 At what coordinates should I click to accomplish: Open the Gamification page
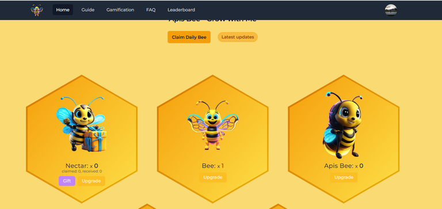[120, 10]
